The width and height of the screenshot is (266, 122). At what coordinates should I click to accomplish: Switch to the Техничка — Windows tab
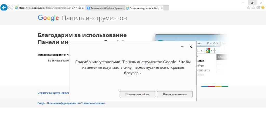[x=105, y=8]
